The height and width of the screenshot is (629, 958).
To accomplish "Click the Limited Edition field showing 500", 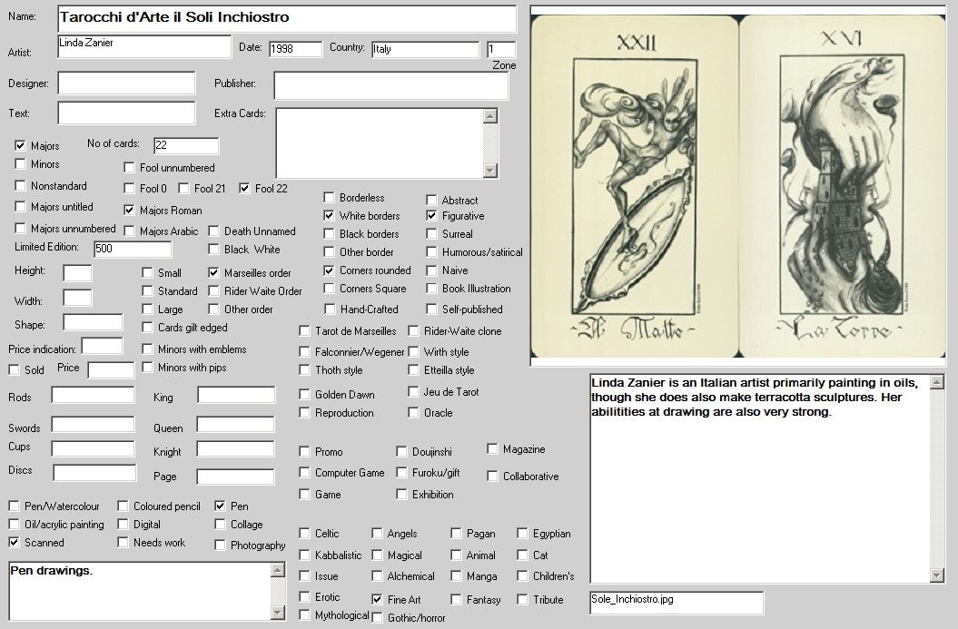I will pos(132,250).
